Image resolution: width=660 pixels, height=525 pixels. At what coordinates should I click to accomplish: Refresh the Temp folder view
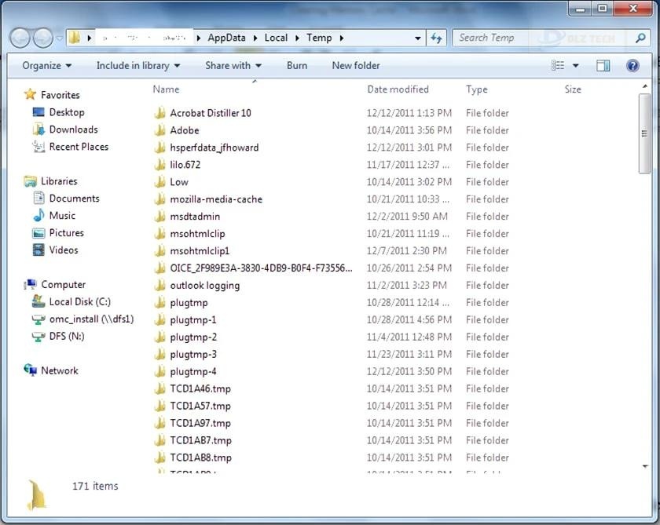438,37
